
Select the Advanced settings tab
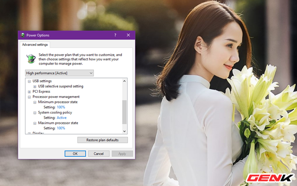click(x=36, y=45)
